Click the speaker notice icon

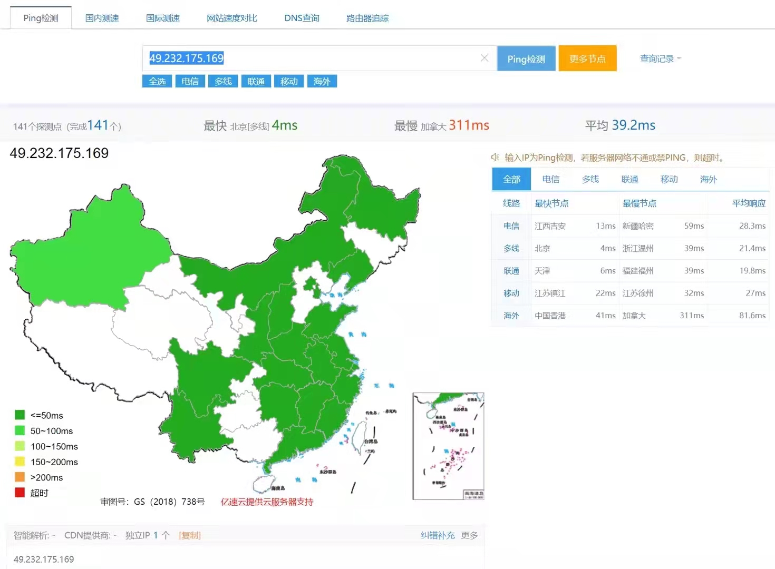(x=495, y=157)
